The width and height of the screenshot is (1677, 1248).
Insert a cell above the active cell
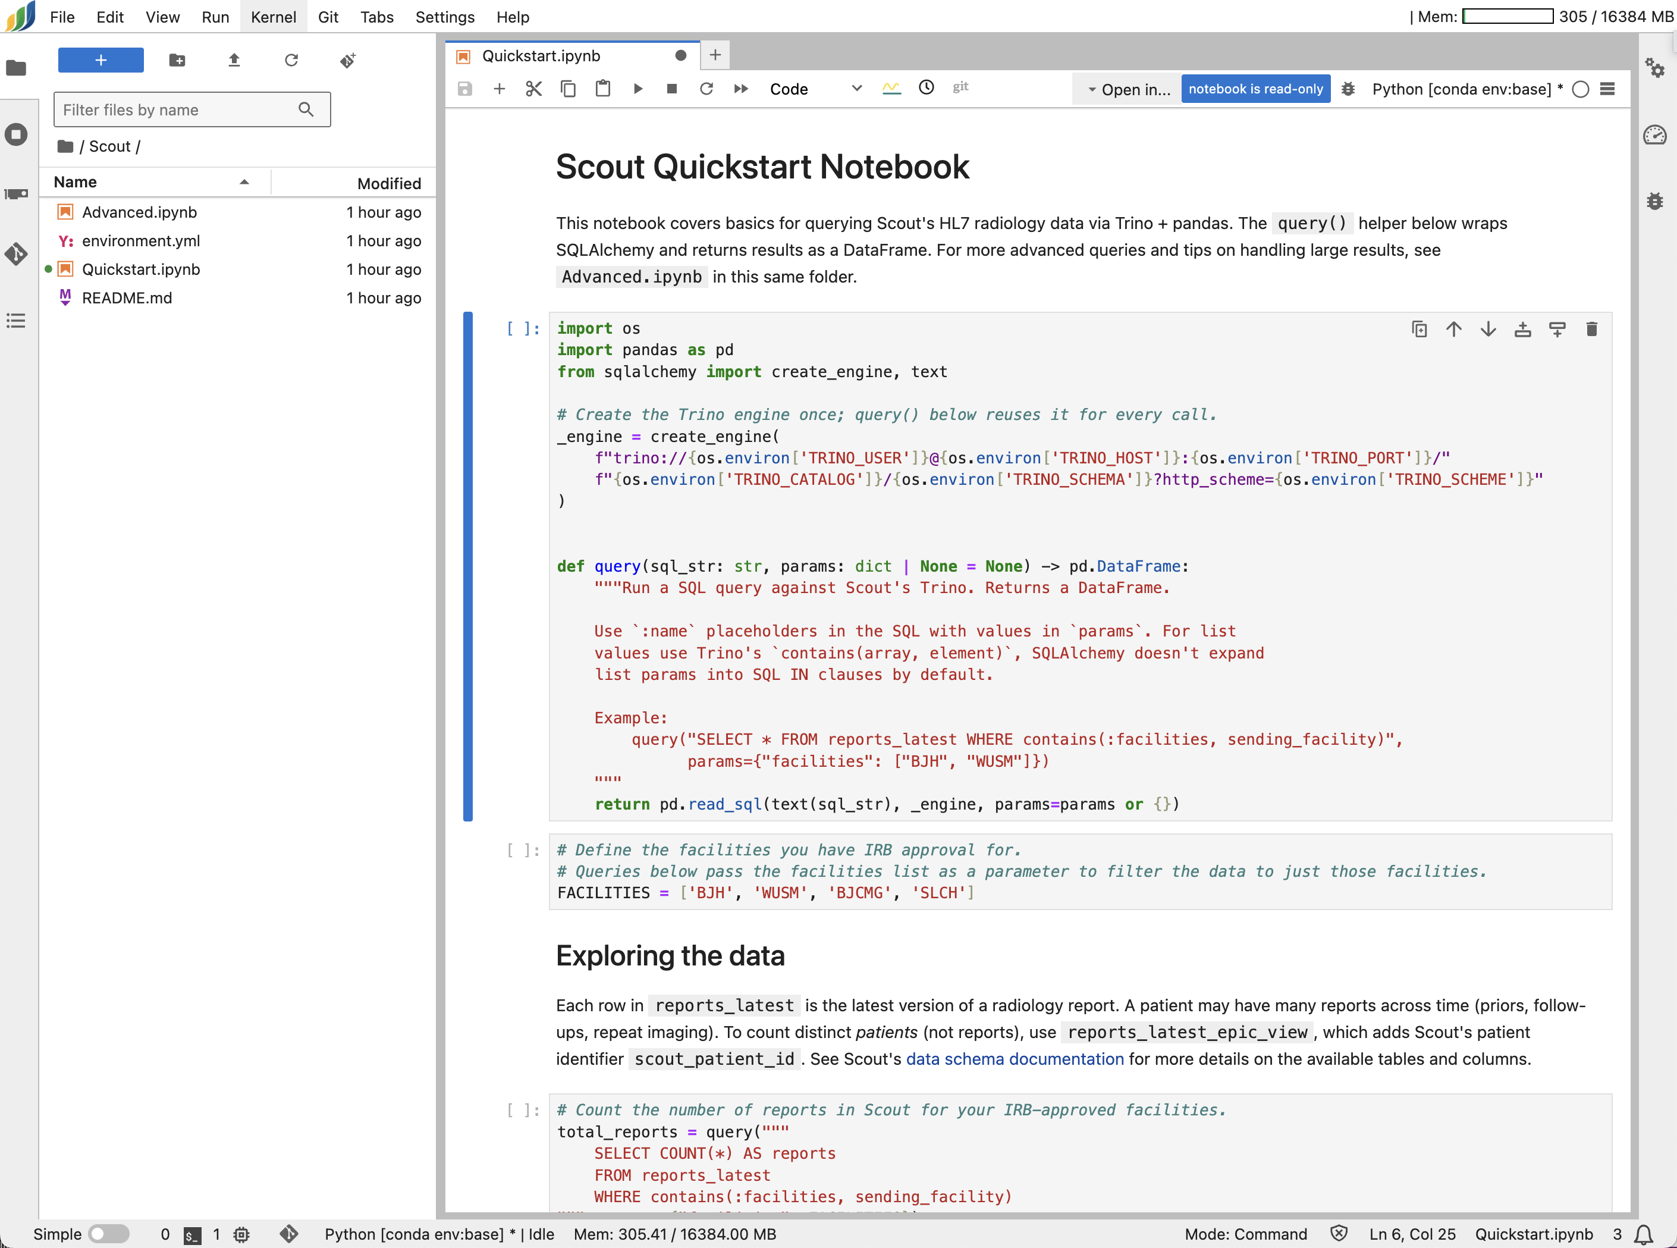click(x=1523, y=330)
